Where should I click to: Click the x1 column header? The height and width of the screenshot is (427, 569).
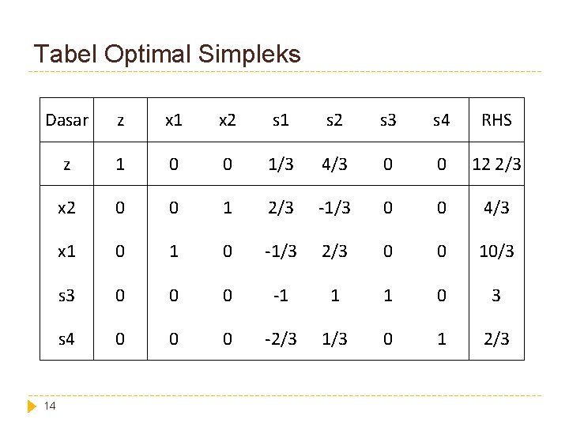(174, 120)
